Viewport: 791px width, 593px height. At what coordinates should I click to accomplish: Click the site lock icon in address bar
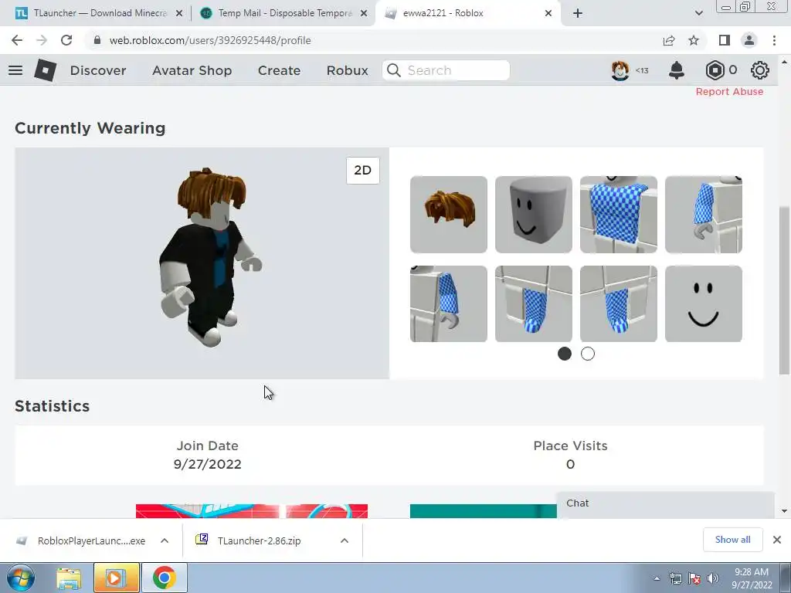[97, 40]
